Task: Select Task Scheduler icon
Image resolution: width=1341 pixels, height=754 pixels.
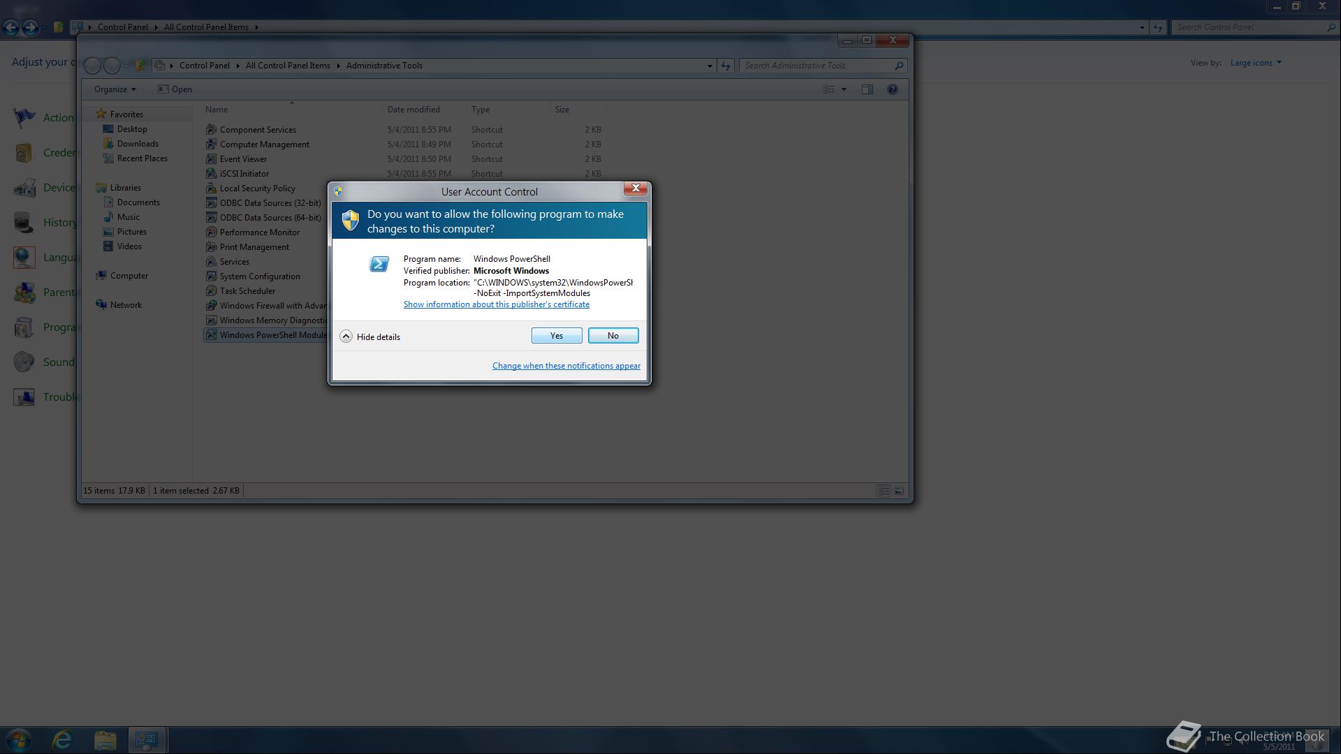Action: pyautogui.click(x=211, y=291)
